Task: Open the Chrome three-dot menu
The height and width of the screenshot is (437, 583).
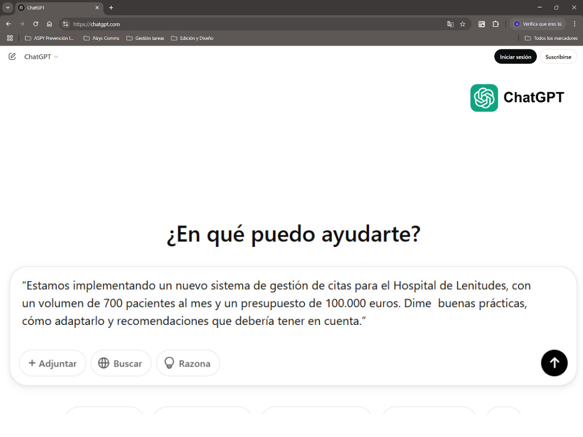Action: point(574,24)
